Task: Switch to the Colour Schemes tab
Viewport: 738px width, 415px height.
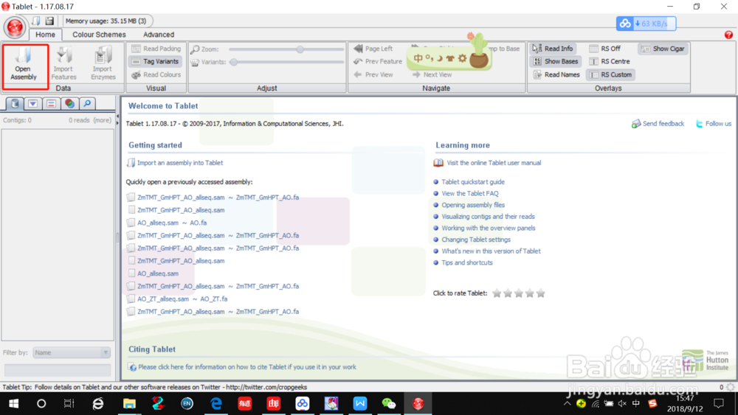Action: coord(99,35)
